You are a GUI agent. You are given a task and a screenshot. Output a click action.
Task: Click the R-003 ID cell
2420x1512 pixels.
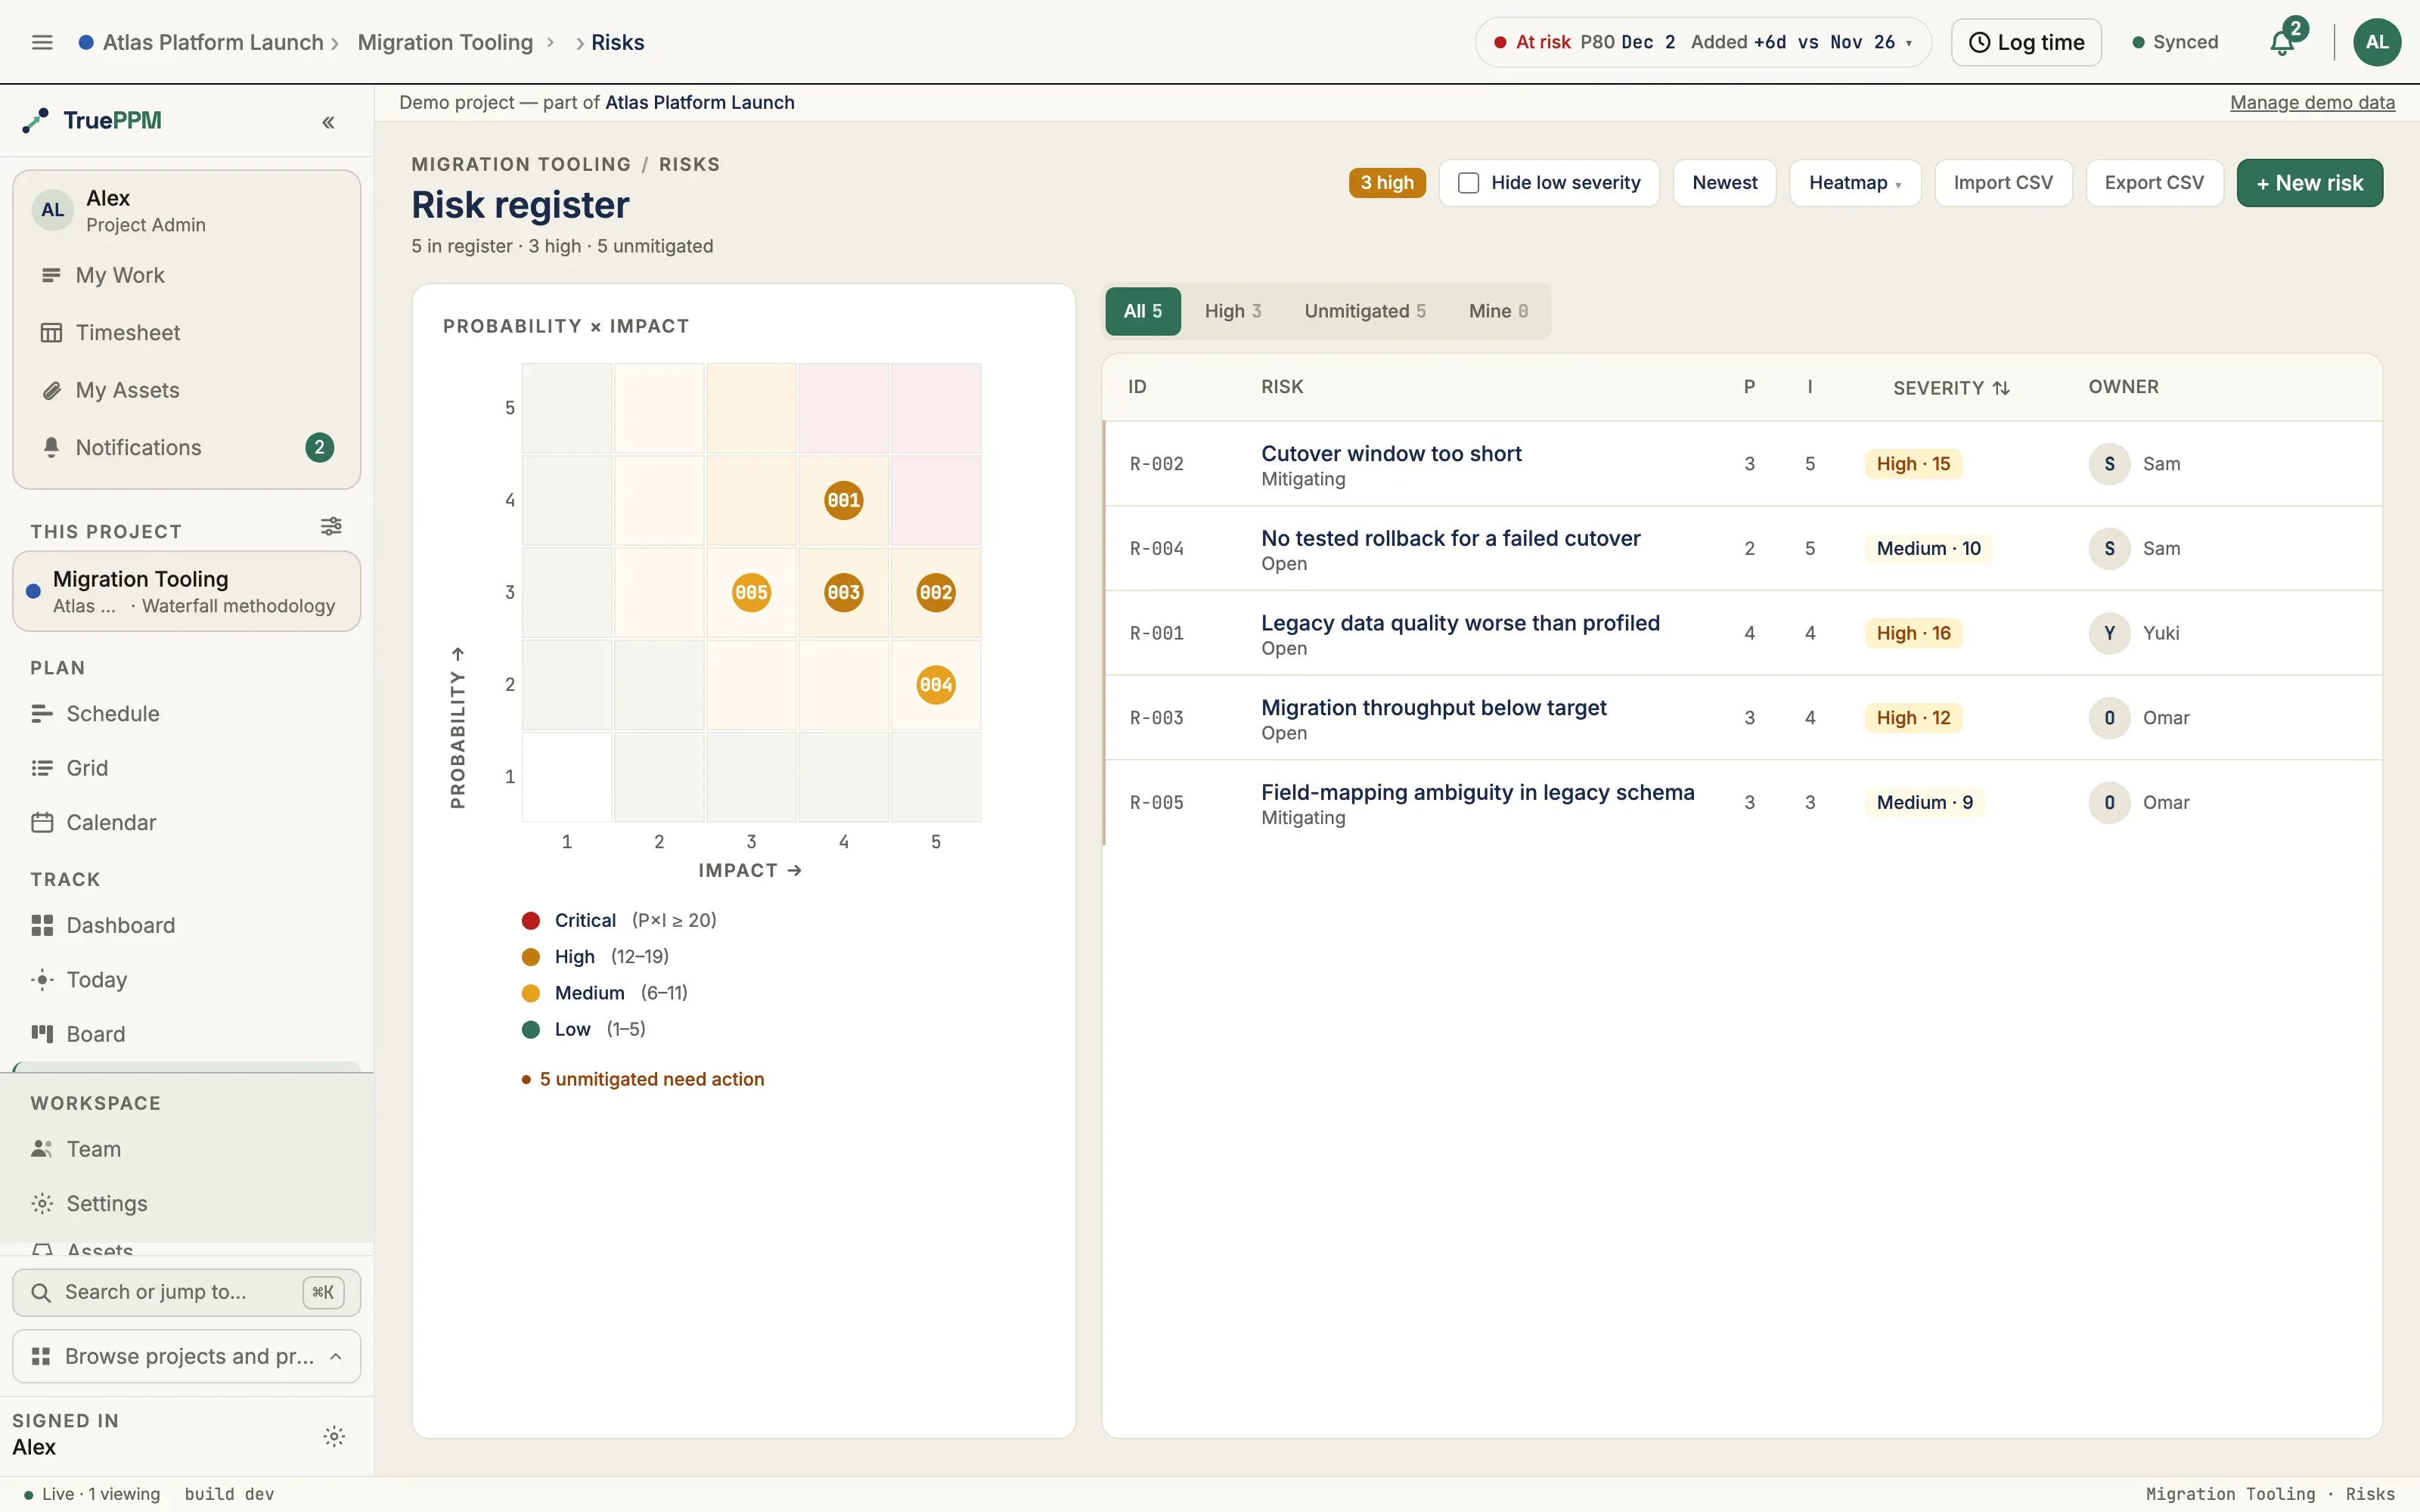coord(1156,718)
